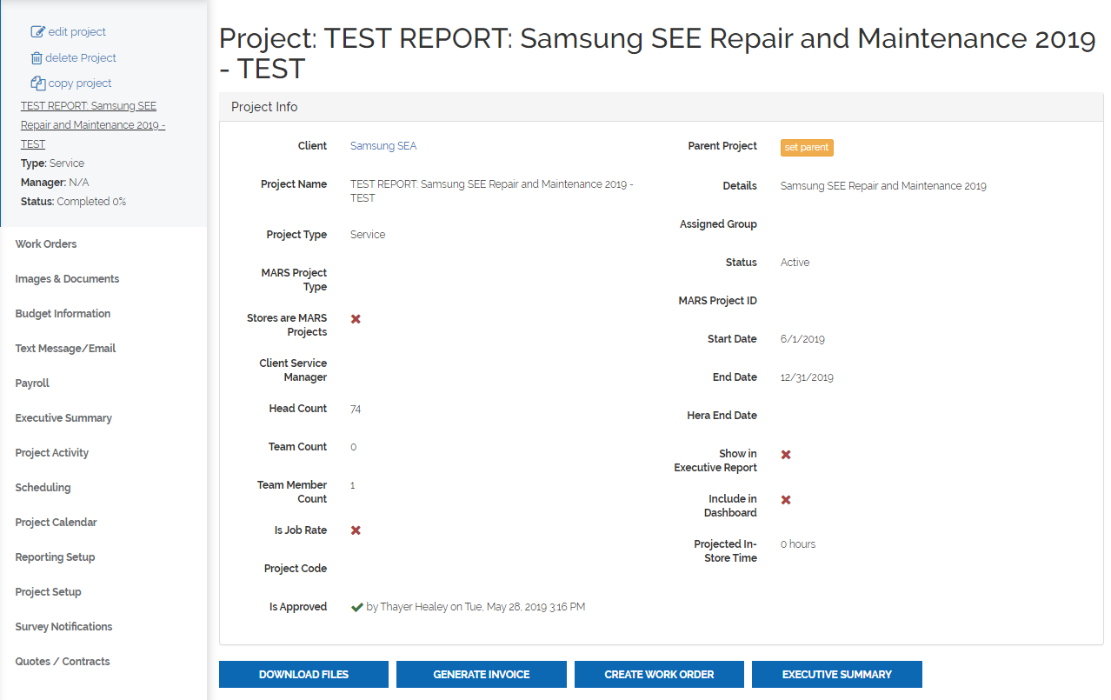Click the DOWNLOAD FILES button
The height and width of the screenshot is (700, 1111).
pyautogui.click(x=303, y=675)
